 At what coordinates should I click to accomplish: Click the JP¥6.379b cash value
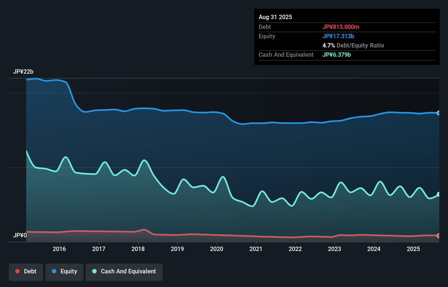337,55
